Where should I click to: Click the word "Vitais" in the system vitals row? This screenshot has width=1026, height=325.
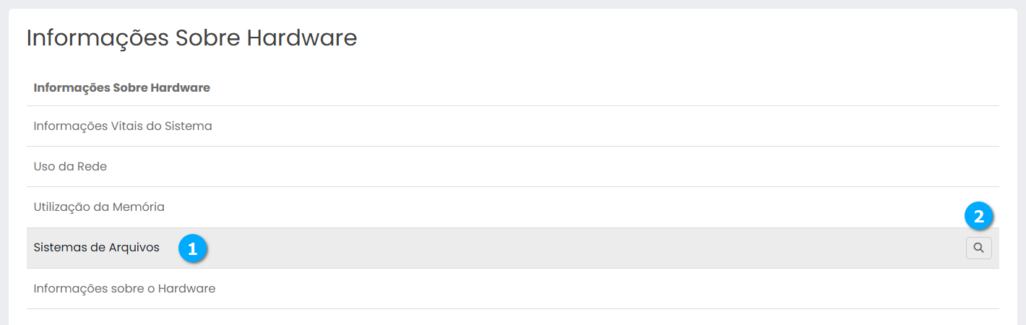coord(125,126)
